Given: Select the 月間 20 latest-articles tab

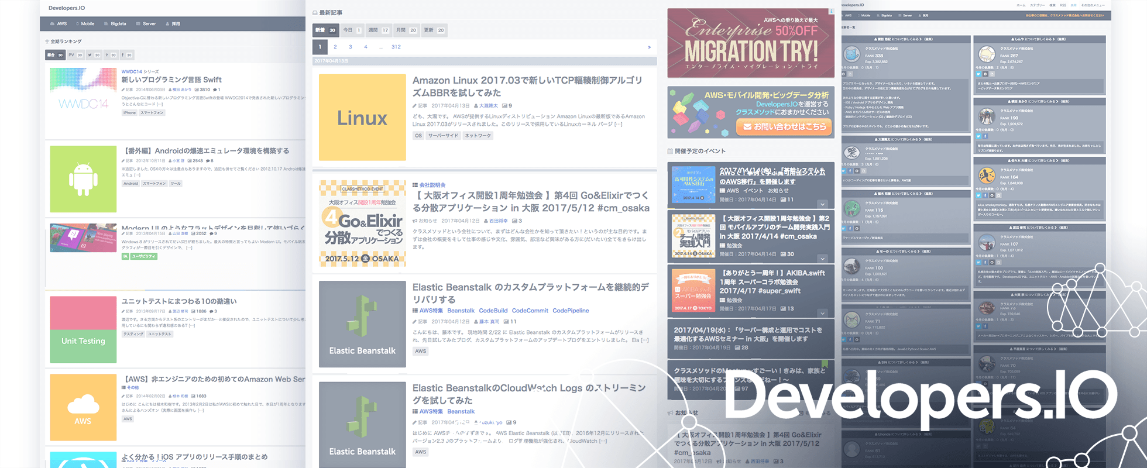Looking at the screenshot, I should click(x=406, y=30).
